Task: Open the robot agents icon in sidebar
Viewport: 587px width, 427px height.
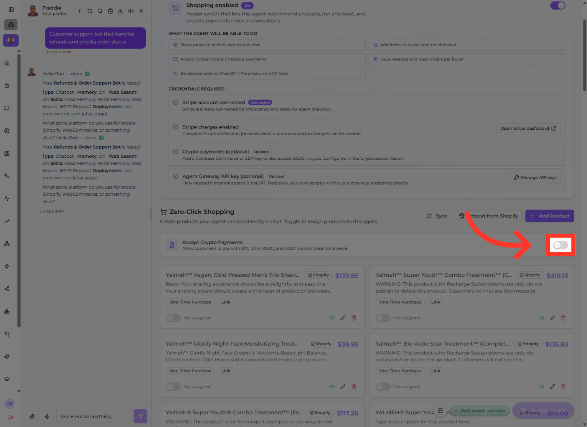Action: [7, 85]
